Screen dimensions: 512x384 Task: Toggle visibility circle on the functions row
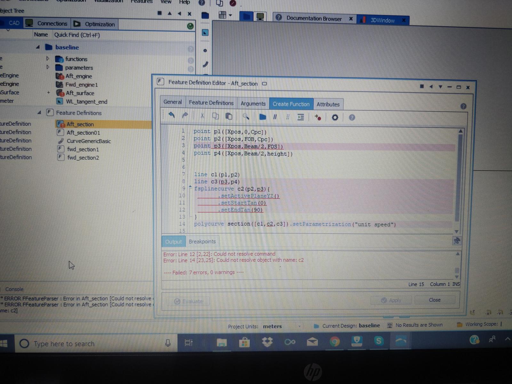click(x=191, y=60)
